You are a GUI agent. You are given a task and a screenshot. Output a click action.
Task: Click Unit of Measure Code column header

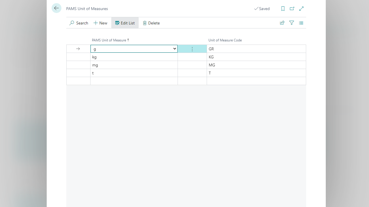[225, 40]
